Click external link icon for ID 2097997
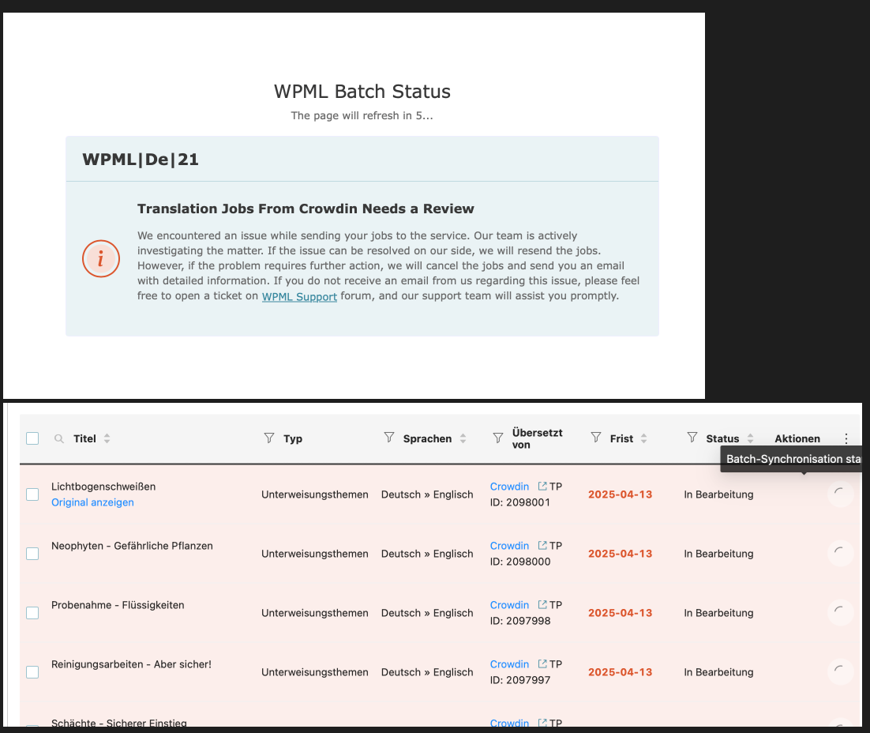 coord(542,664)
